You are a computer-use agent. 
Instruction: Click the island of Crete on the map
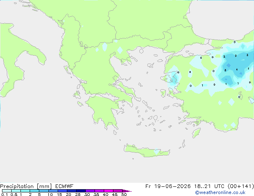point(147,151)
